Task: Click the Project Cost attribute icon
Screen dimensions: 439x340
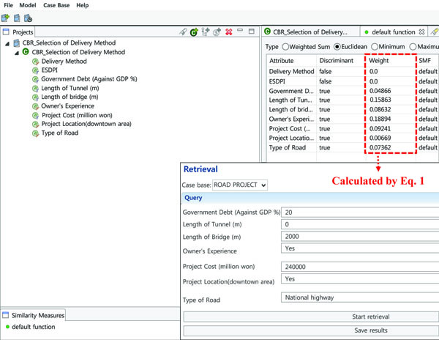Action: pos(35,115)
